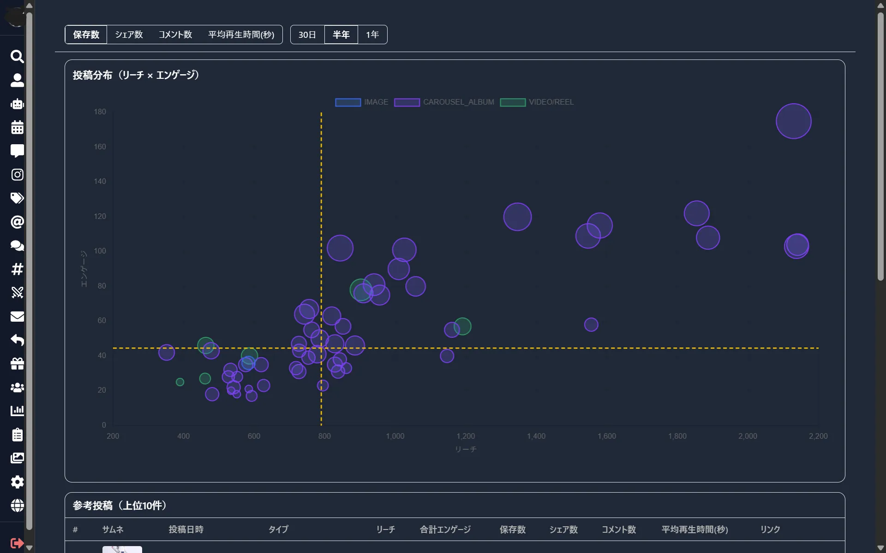Click the globe icon in the sidebar

coord(17,506)
